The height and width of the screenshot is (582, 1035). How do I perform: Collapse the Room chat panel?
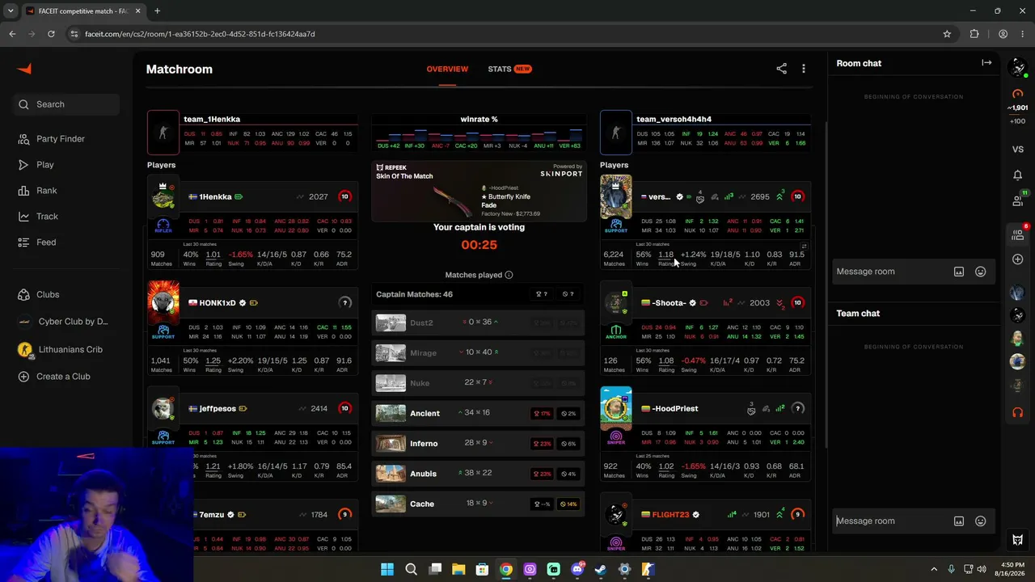point(986,63)
